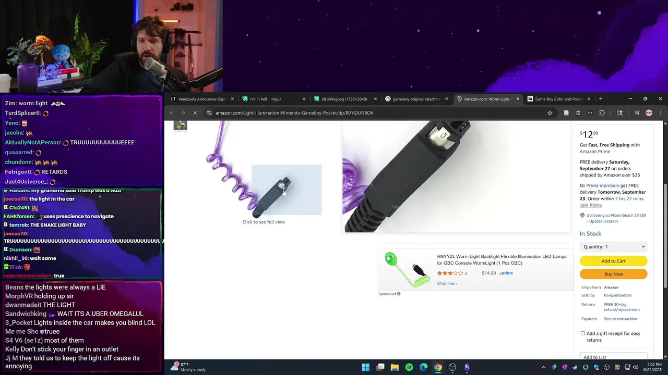The image size is (668, 375).
Task: Click Buy Now button
Action: [x=614, y=274]
